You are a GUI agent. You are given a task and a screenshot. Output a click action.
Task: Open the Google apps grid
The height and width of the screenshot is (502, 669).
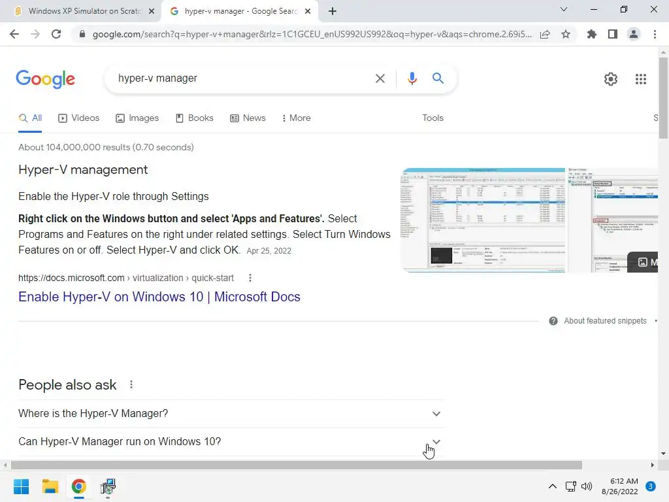click(x=641, y=79)
